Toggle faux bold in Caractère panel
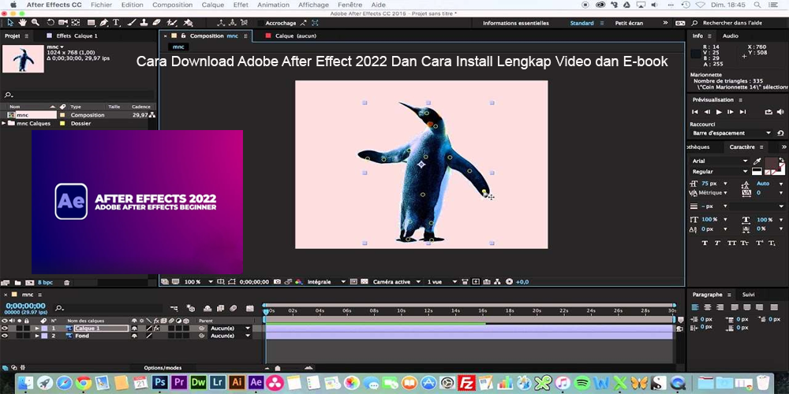 [x=705, y=243]
